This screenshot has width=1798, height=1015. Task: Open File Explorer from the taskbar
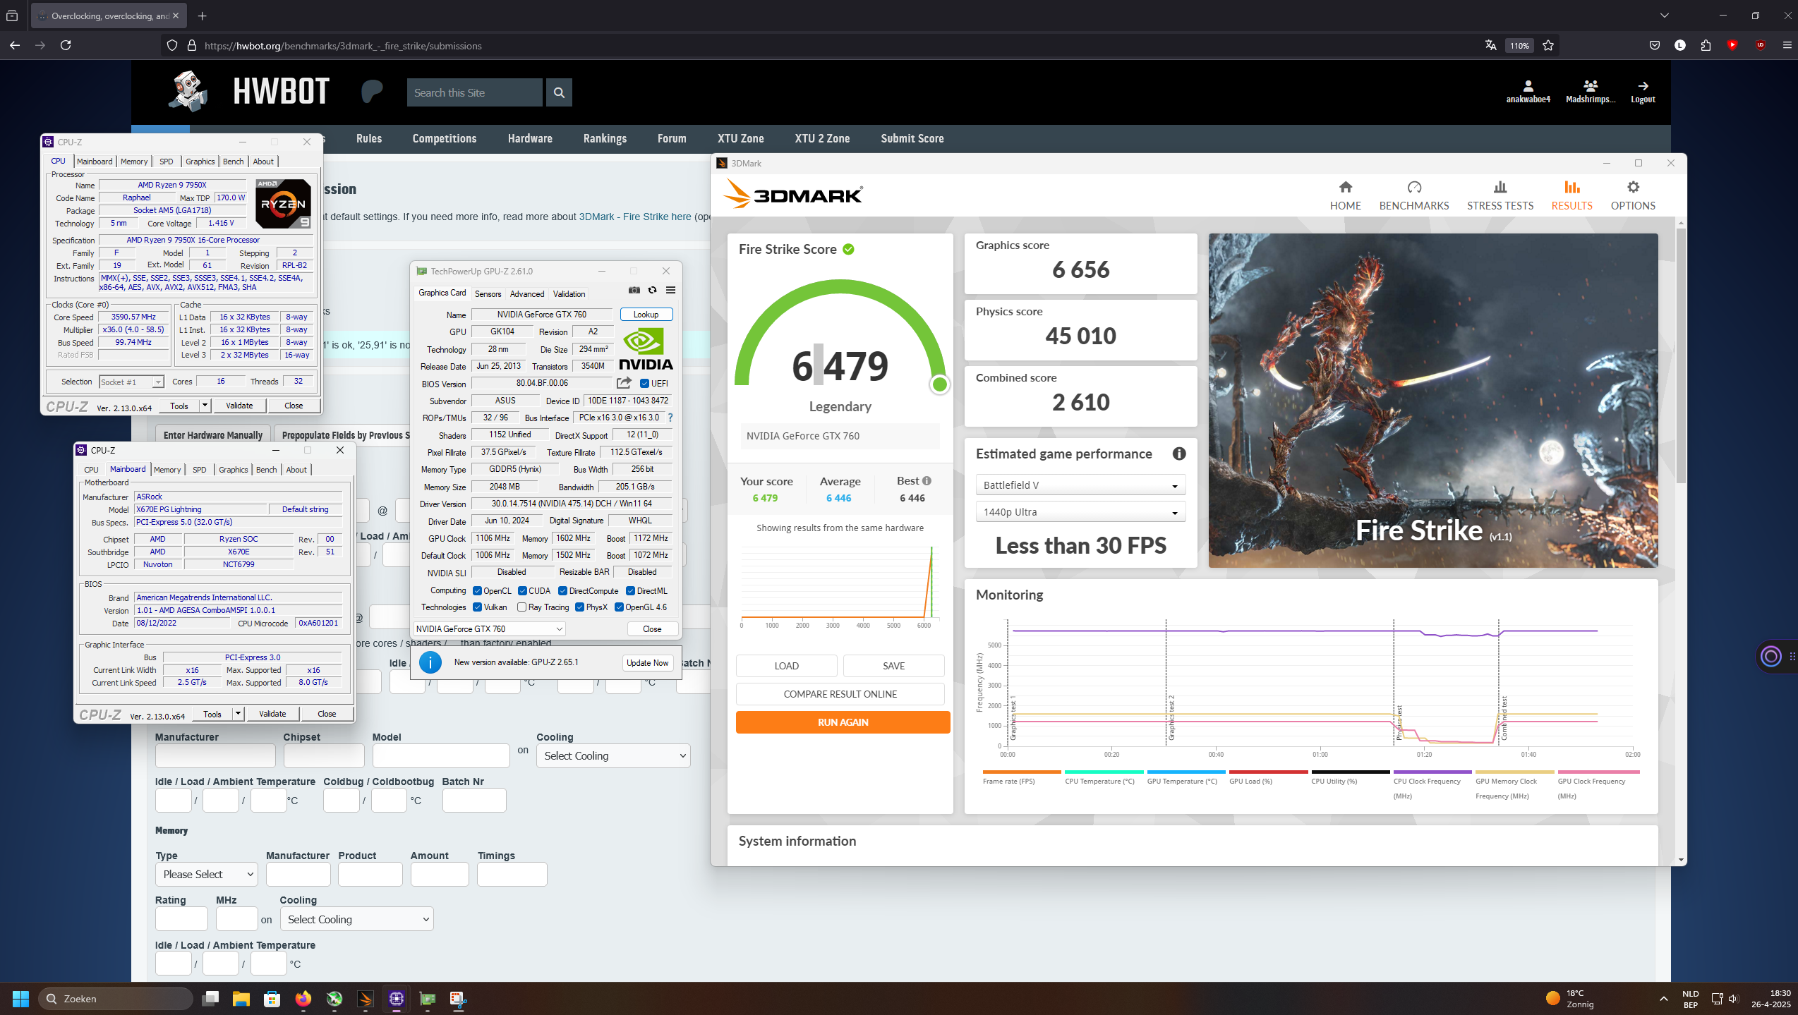[241, 999]
